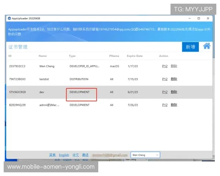Sort by the PName column header
This screenshot has height=176, width=220.
point(114,56)
